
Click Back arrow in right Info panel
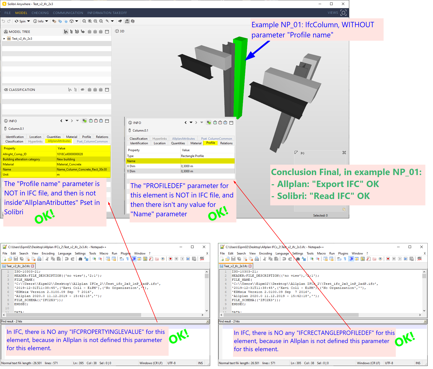pyautogui.click(x=185, y=123)
